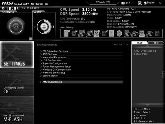The width and height of the screenshot is (165, 124).
Task: Click the clock icon beside the time
Action: click(3, 8)
